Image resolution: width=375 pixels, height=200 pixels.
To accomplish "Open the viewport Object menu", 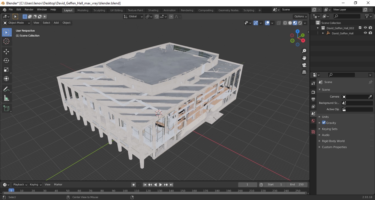I will point(66,23).
